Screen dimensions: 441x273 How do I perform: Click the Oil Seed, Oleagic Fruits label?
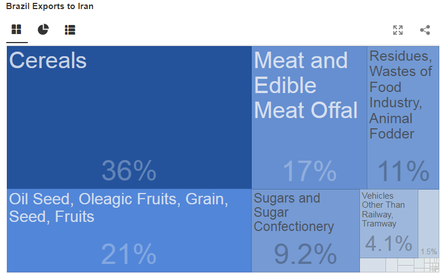118,208
